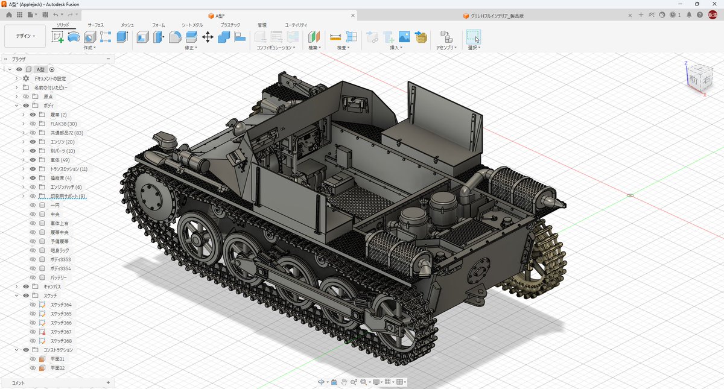
Task: Expand the 原点 folder
Action: [16, 96]
